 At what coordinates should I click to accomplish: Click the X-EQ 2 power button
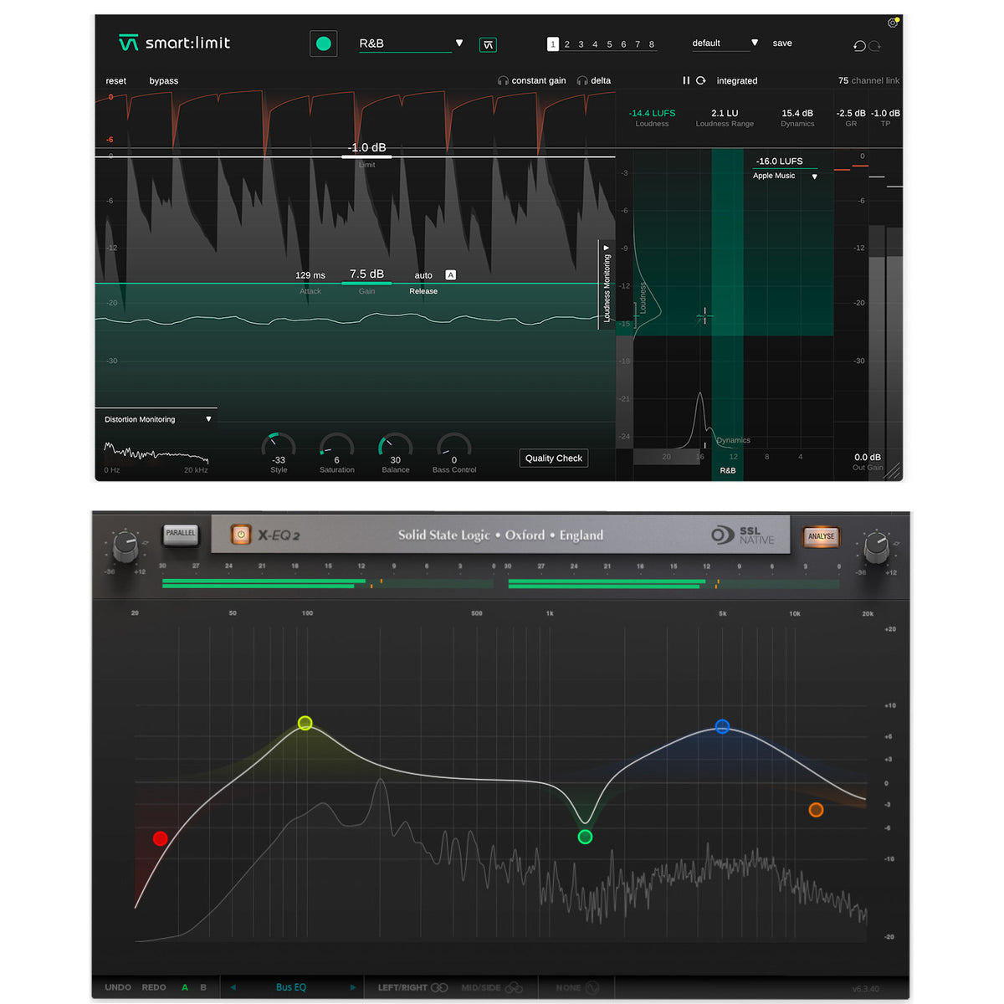coord(241,535)
